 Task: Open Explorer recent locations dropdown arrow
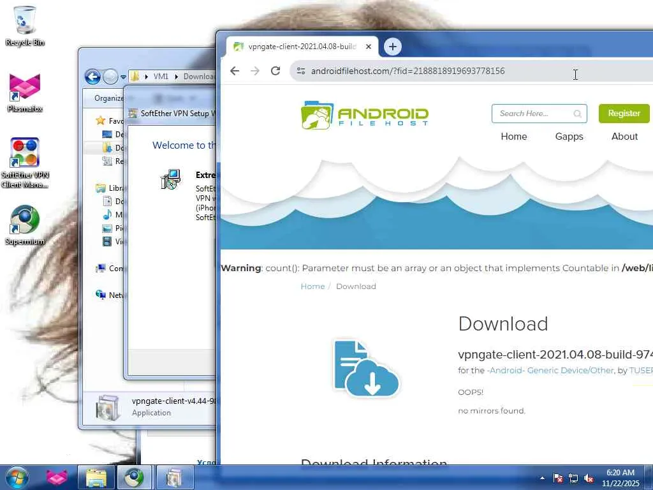click(x=123, y=77)
